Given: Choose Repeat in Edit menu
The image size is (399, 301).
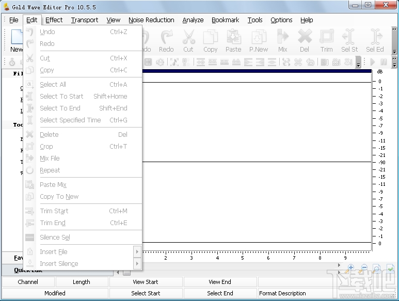Looking at the screenshot, I should click(83, 170).
